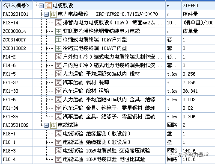
Task: Click code cell PL4-6
Action: point(17,65)
